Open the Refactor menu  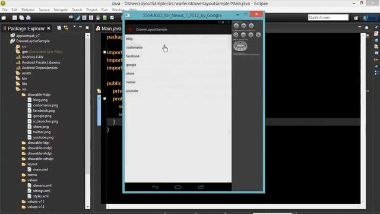[x=28, y=10]
